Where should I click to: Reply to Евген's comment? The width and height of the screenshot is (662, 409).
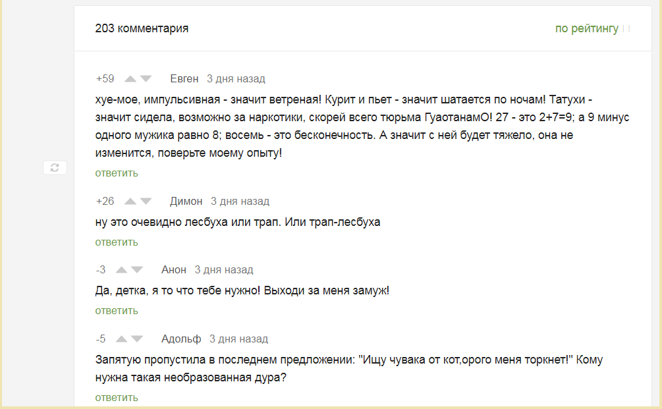(117, 173)
